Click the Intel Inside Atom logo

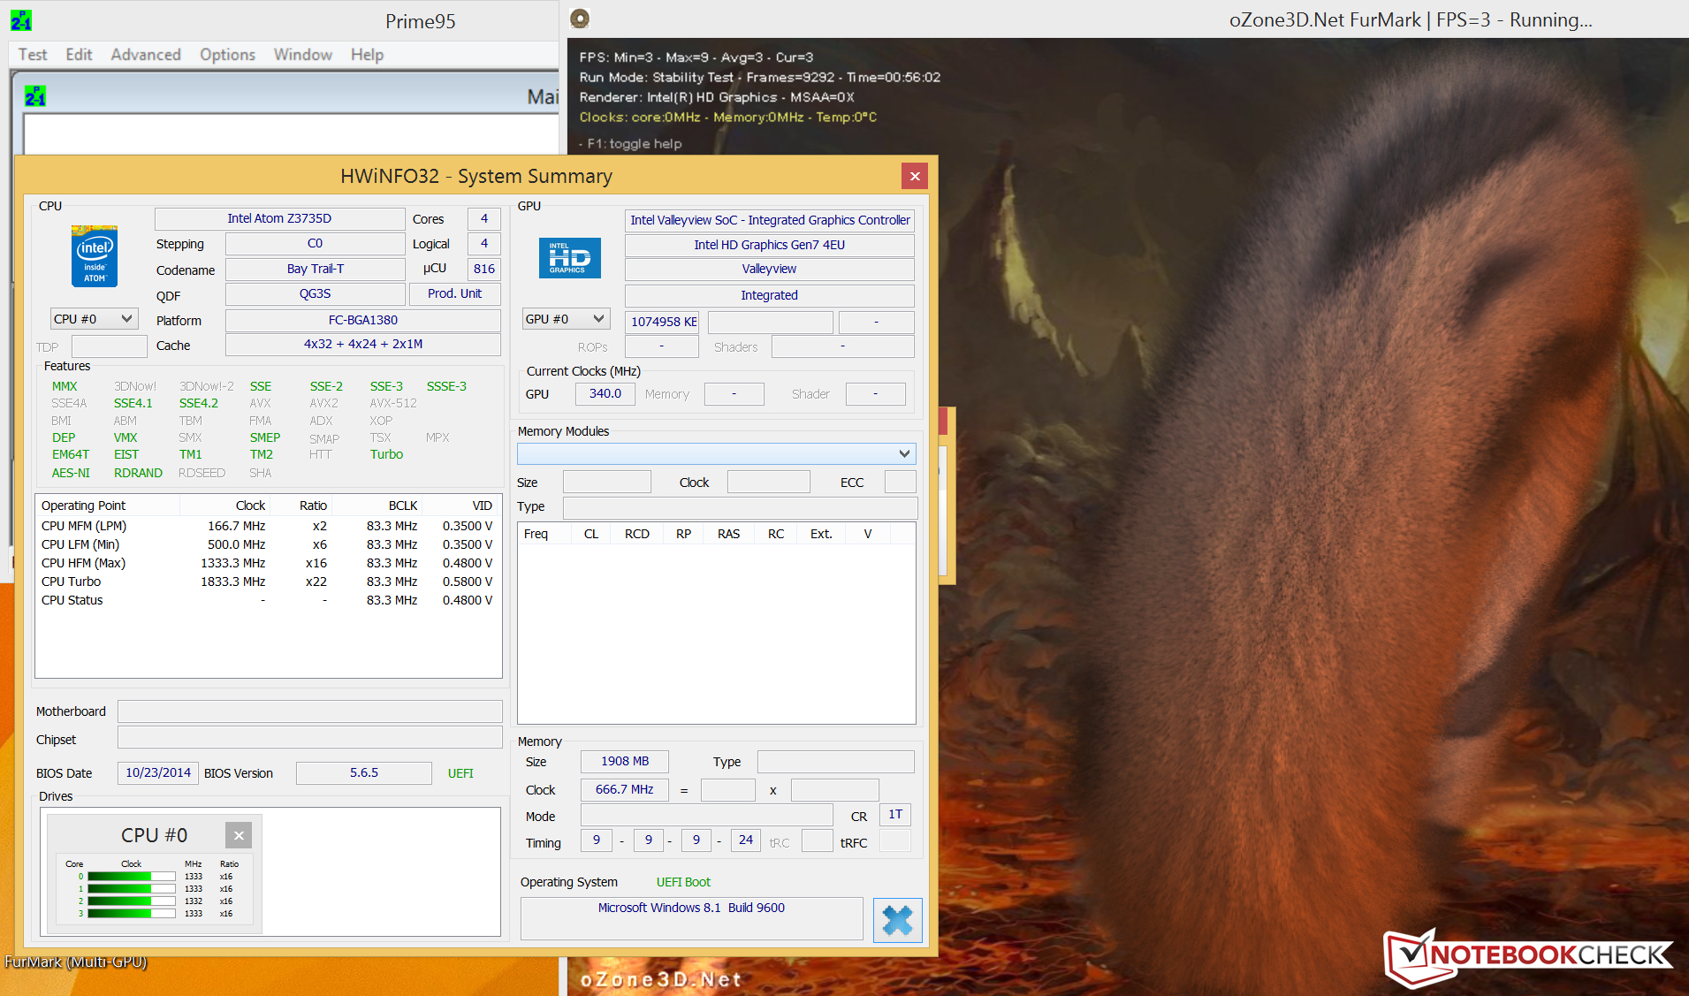click(x=95, y=256)
